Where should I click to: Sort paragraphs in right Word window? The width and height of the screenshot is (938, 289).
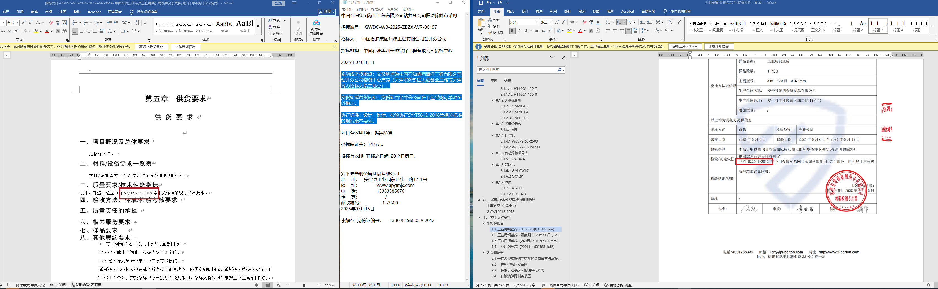(x=671, y=22)
